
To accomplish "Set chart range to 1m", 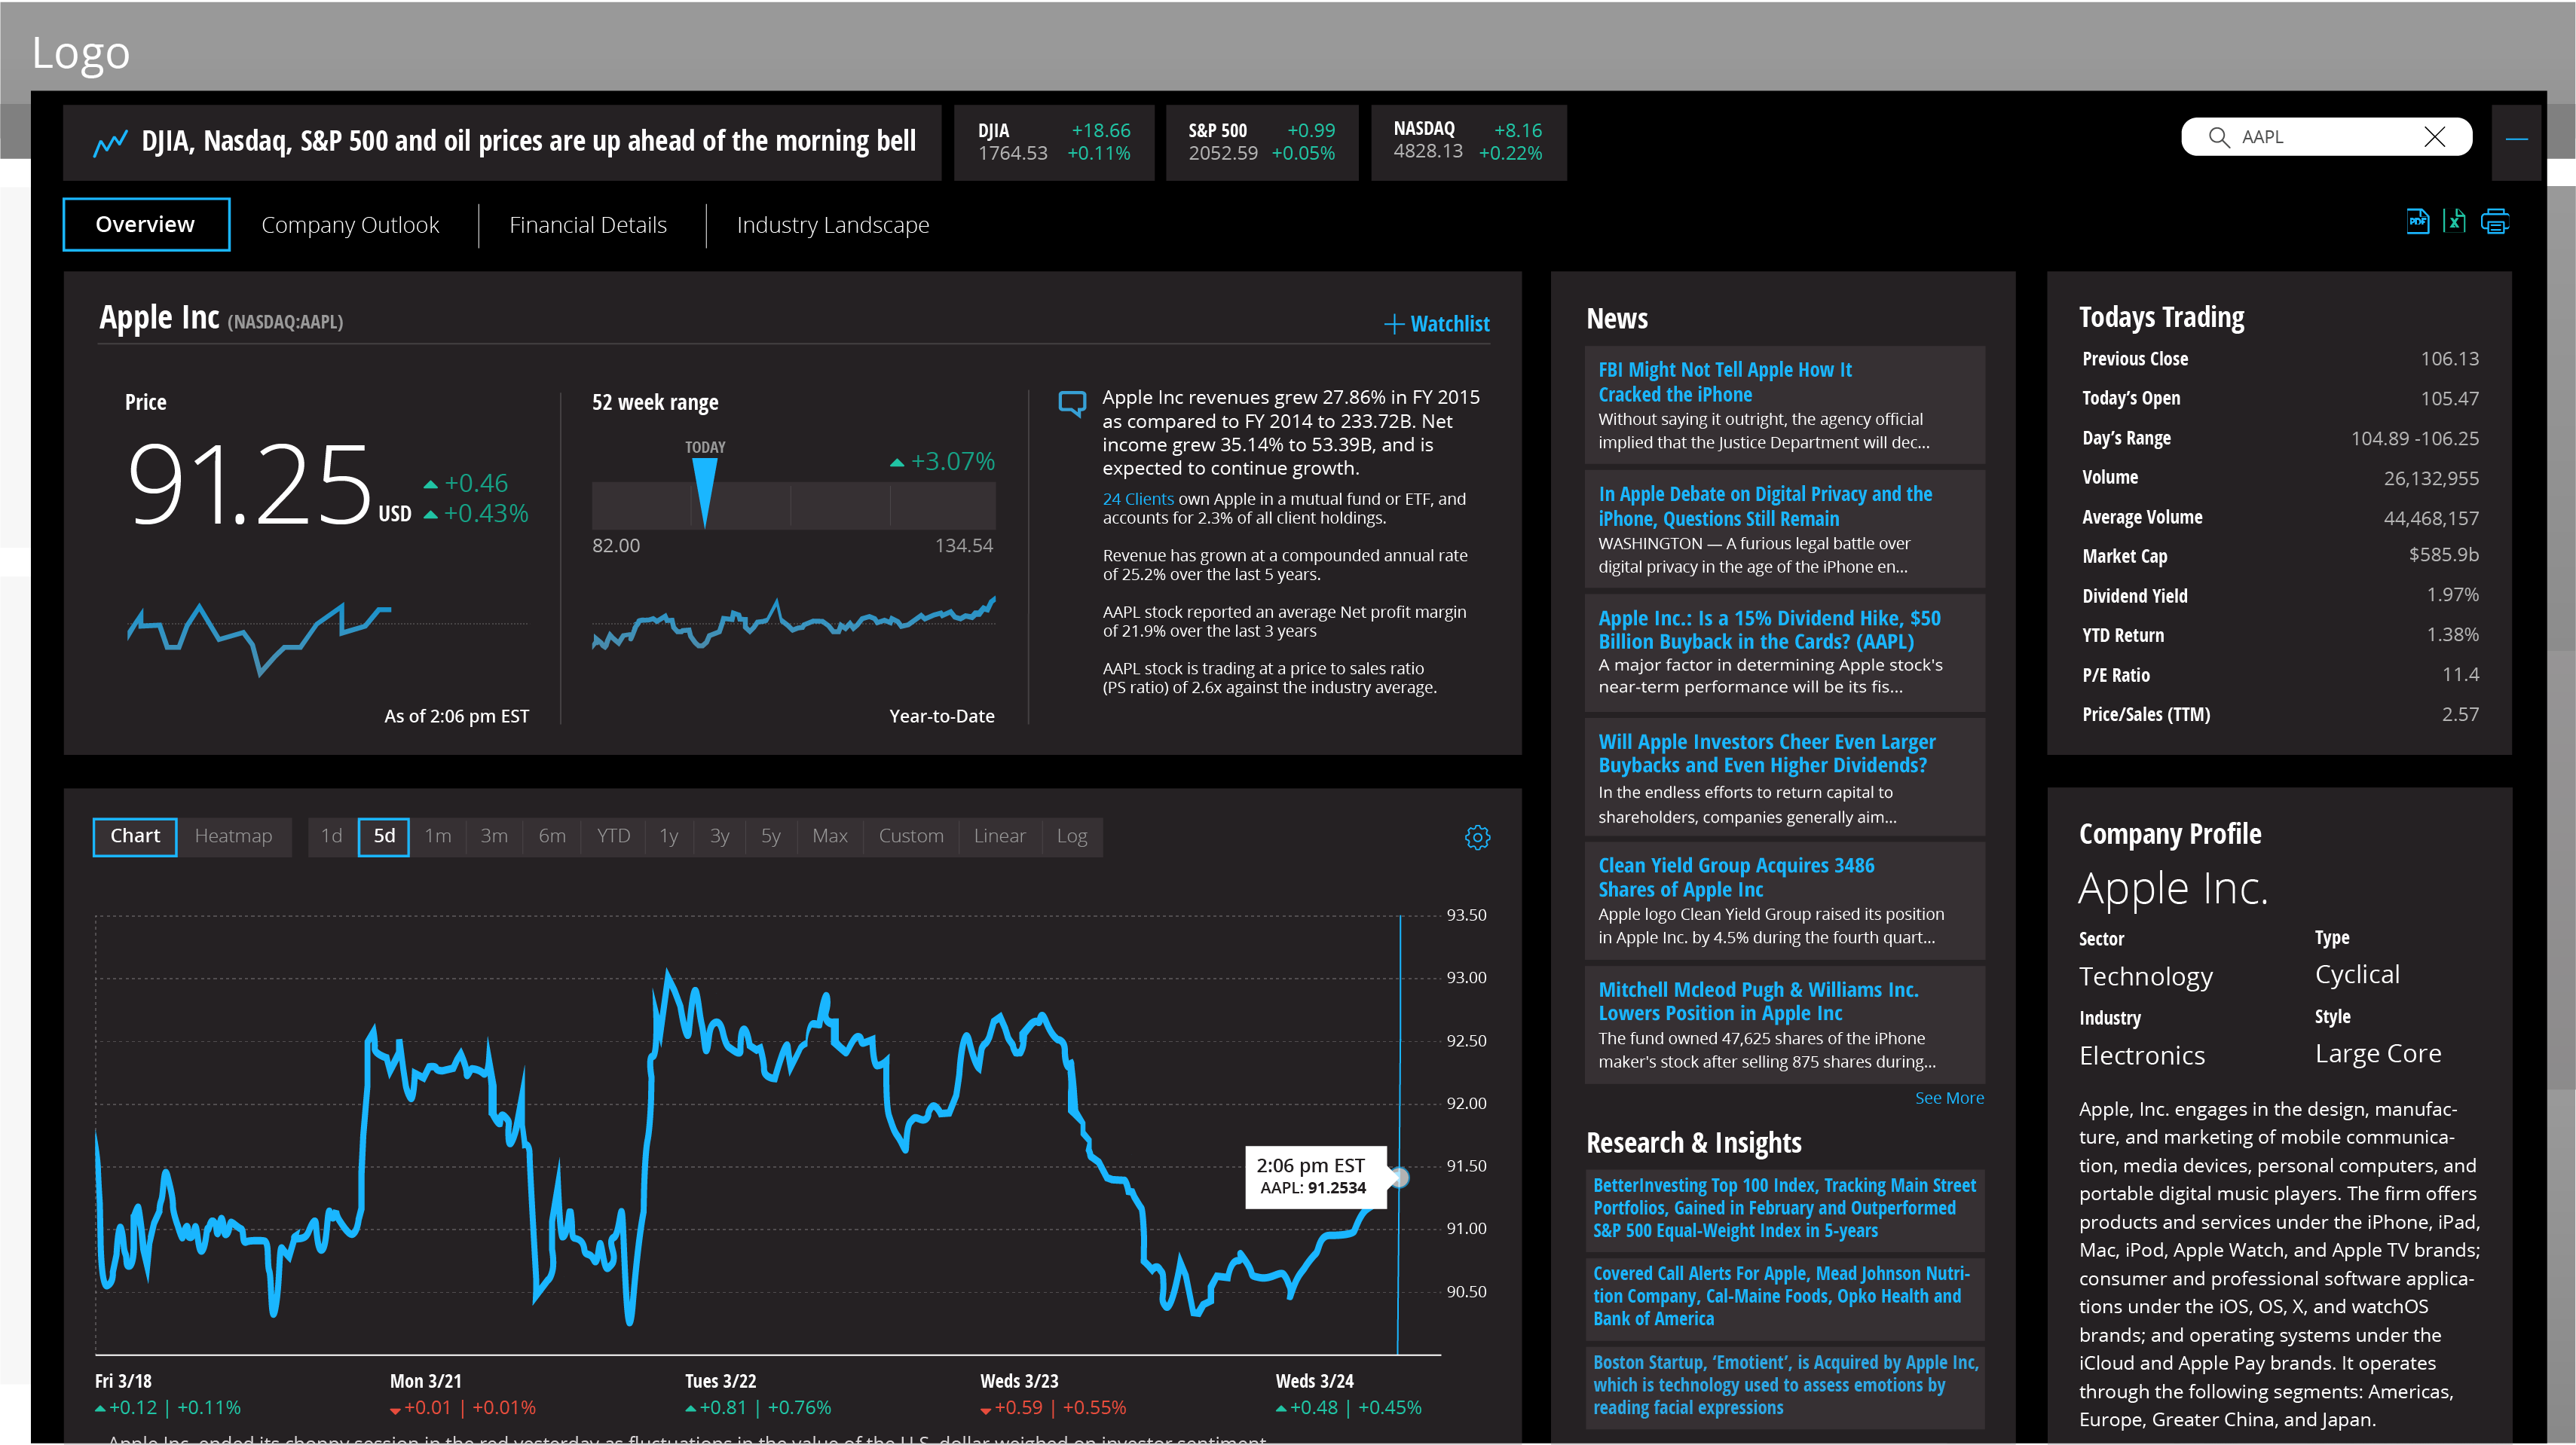I will click(438, 836).
